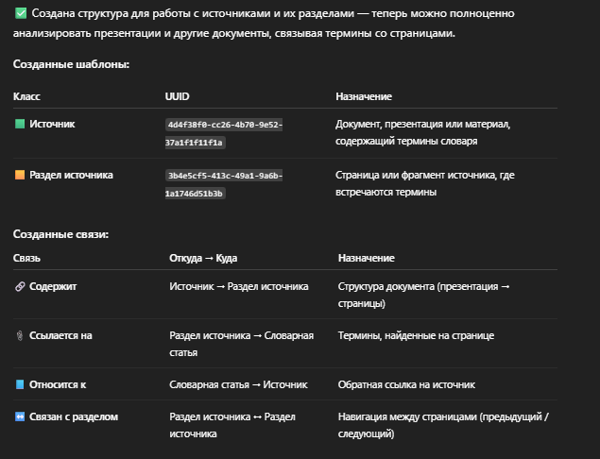Click the Откуда → Куда column header
This screenshot has width=600, height=459.
pos(203,258)
